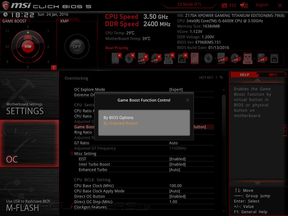Click the DDR Speed 2400 MHz readout
The image size is (288, 216).
(138, 24)
